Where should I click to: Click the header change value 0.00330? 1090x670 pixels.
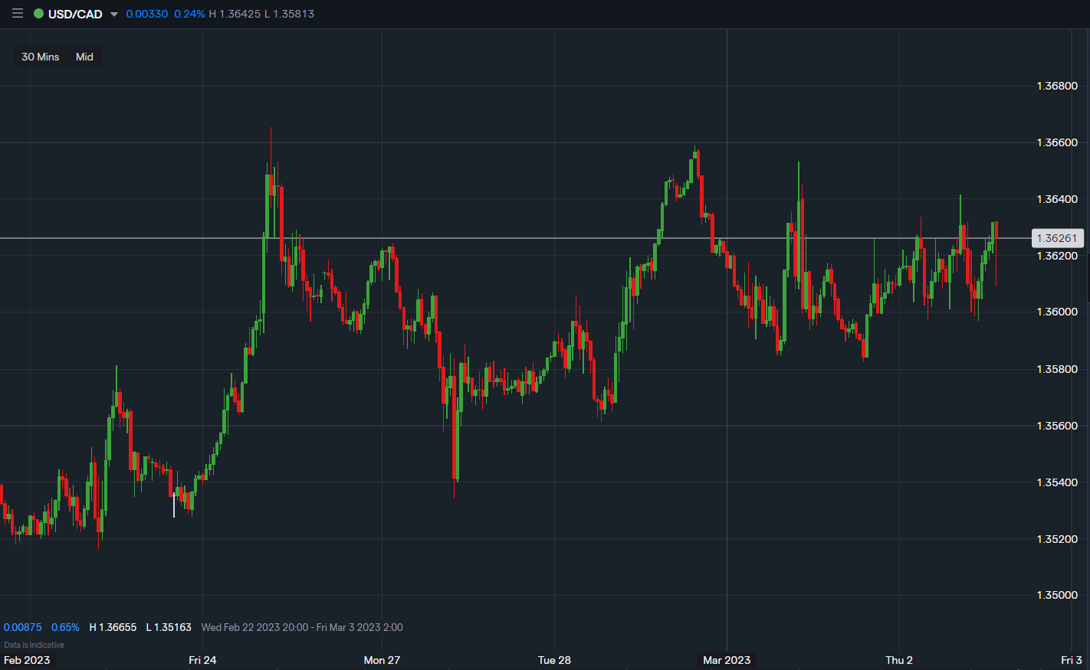point(147,14)
